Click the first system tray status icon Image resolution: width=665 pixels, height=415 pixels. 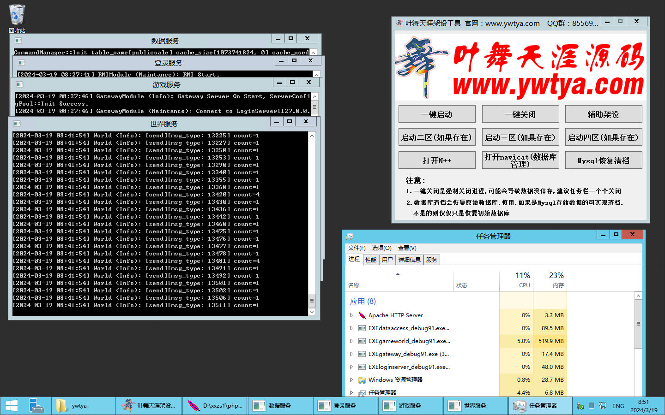click(x=580, y=406)
